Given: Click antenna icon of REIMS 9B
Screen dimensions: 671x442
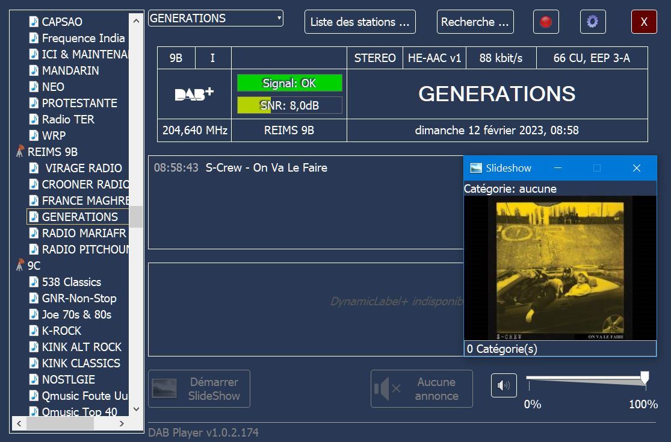Looking at the screenshot, I should [x=20, y=151].
